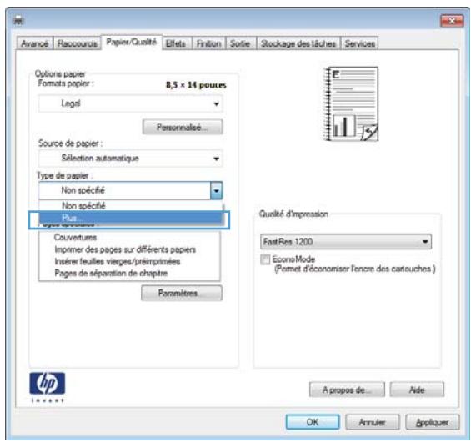Click the Paramètres button
Image resolution: width=471 pixels, height=443 pixels.
coord(182,293)
